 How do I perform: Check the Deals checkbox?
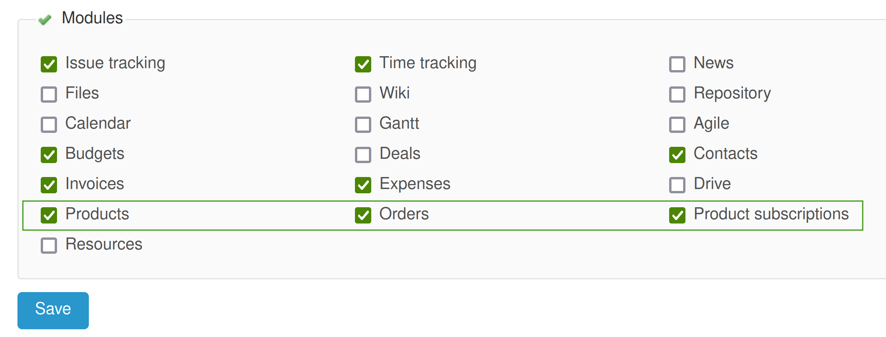(363, 155)
